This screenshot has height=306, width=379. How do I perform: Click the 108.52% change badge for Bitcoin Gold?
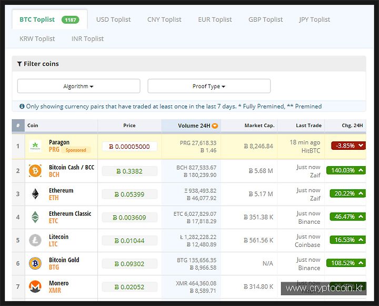(x=346, y=263)
